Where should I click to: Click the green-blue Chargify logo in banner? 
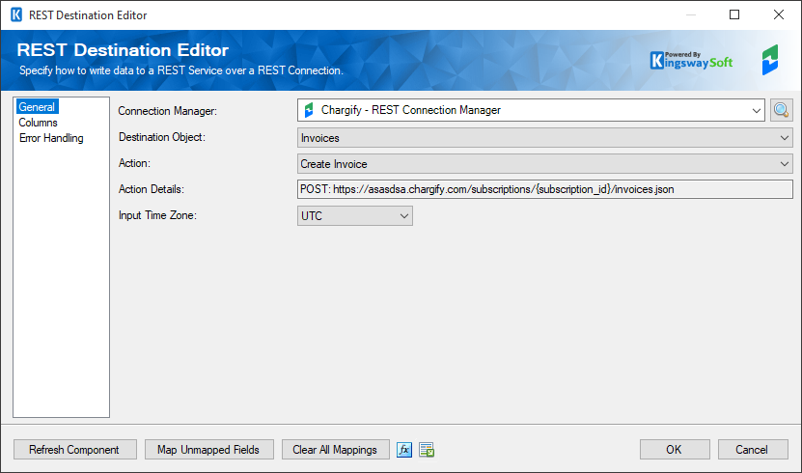[x=770, y=60]
